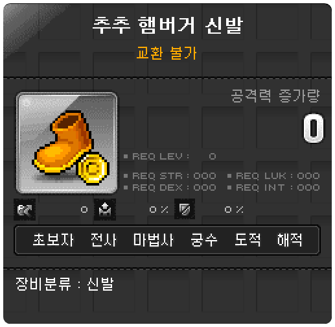Select the 초보자 job label
335x327 pixels.
[x=53, y=240]
